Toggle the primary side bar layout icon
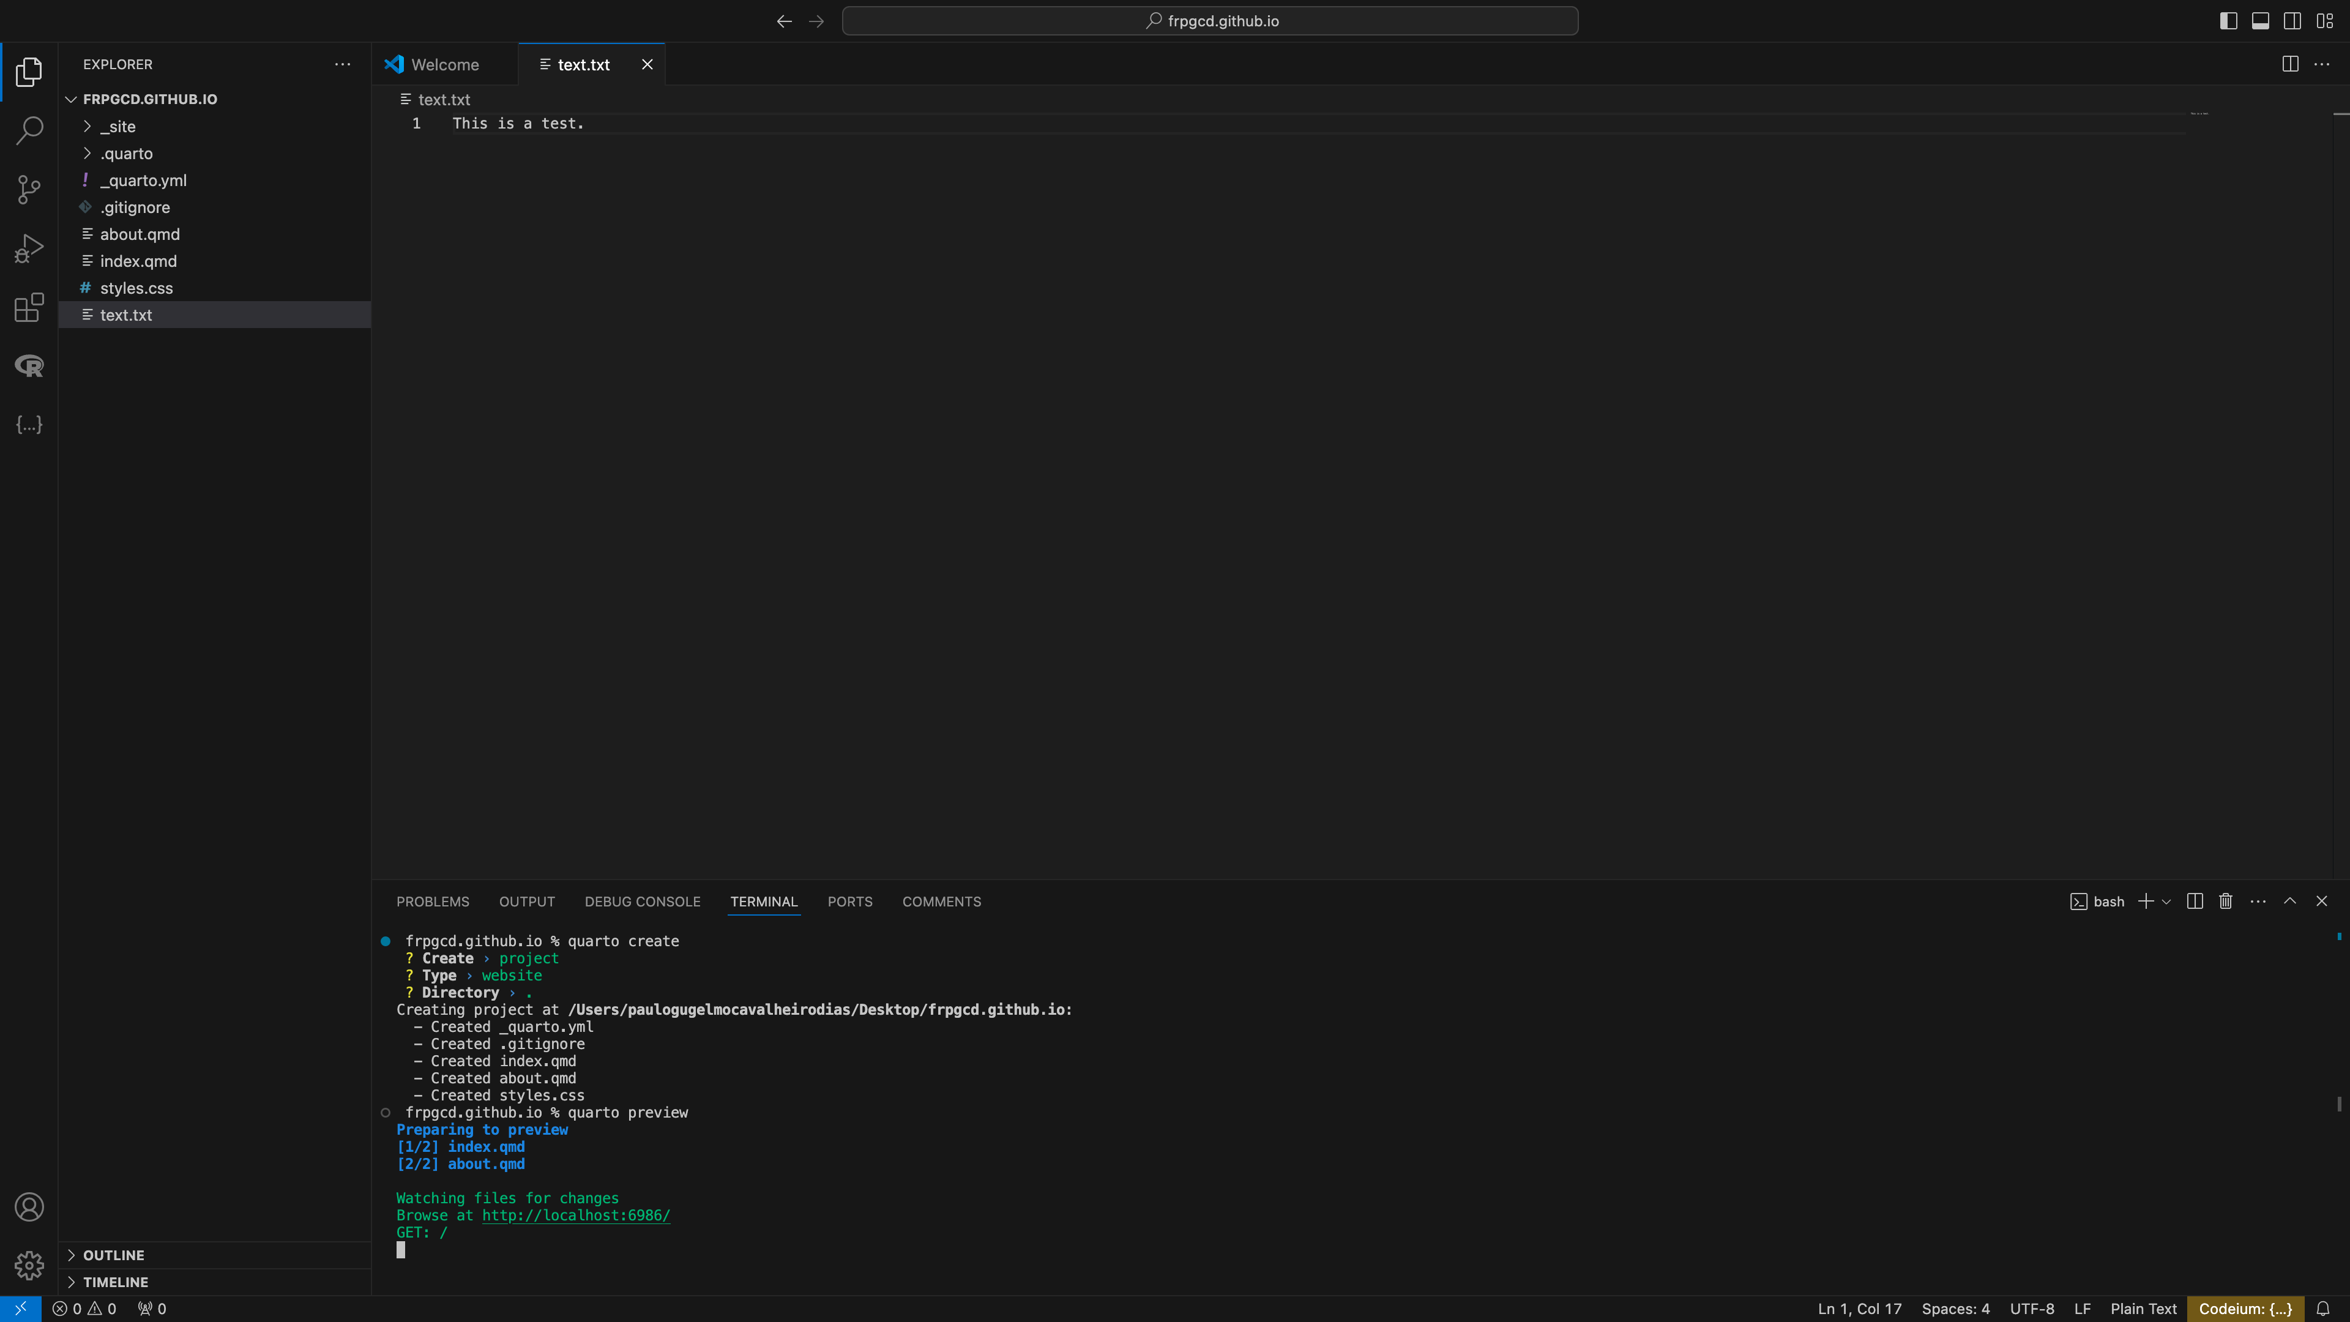 click(x=2229, y=21)
